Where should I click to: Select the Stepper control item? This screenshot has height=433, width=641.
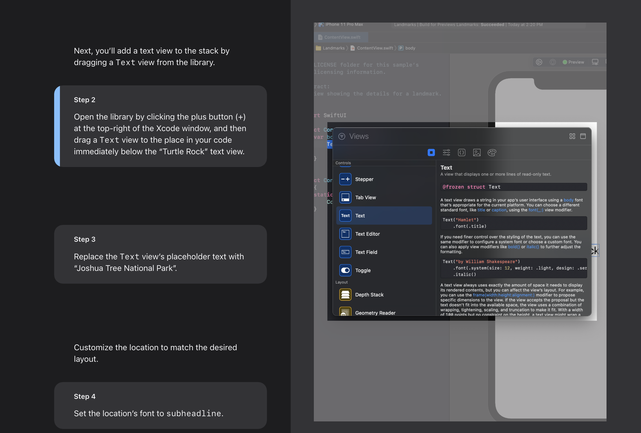pos(364,179)
